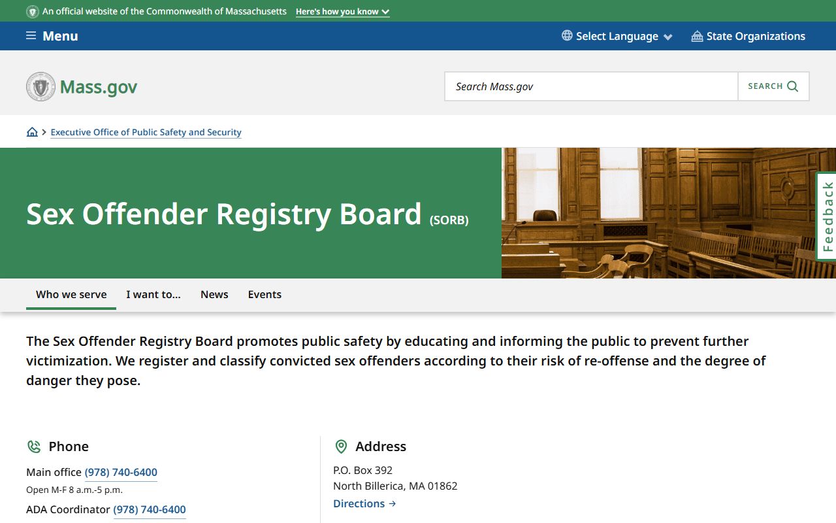Open the Feedback side tab

[827, 216]
